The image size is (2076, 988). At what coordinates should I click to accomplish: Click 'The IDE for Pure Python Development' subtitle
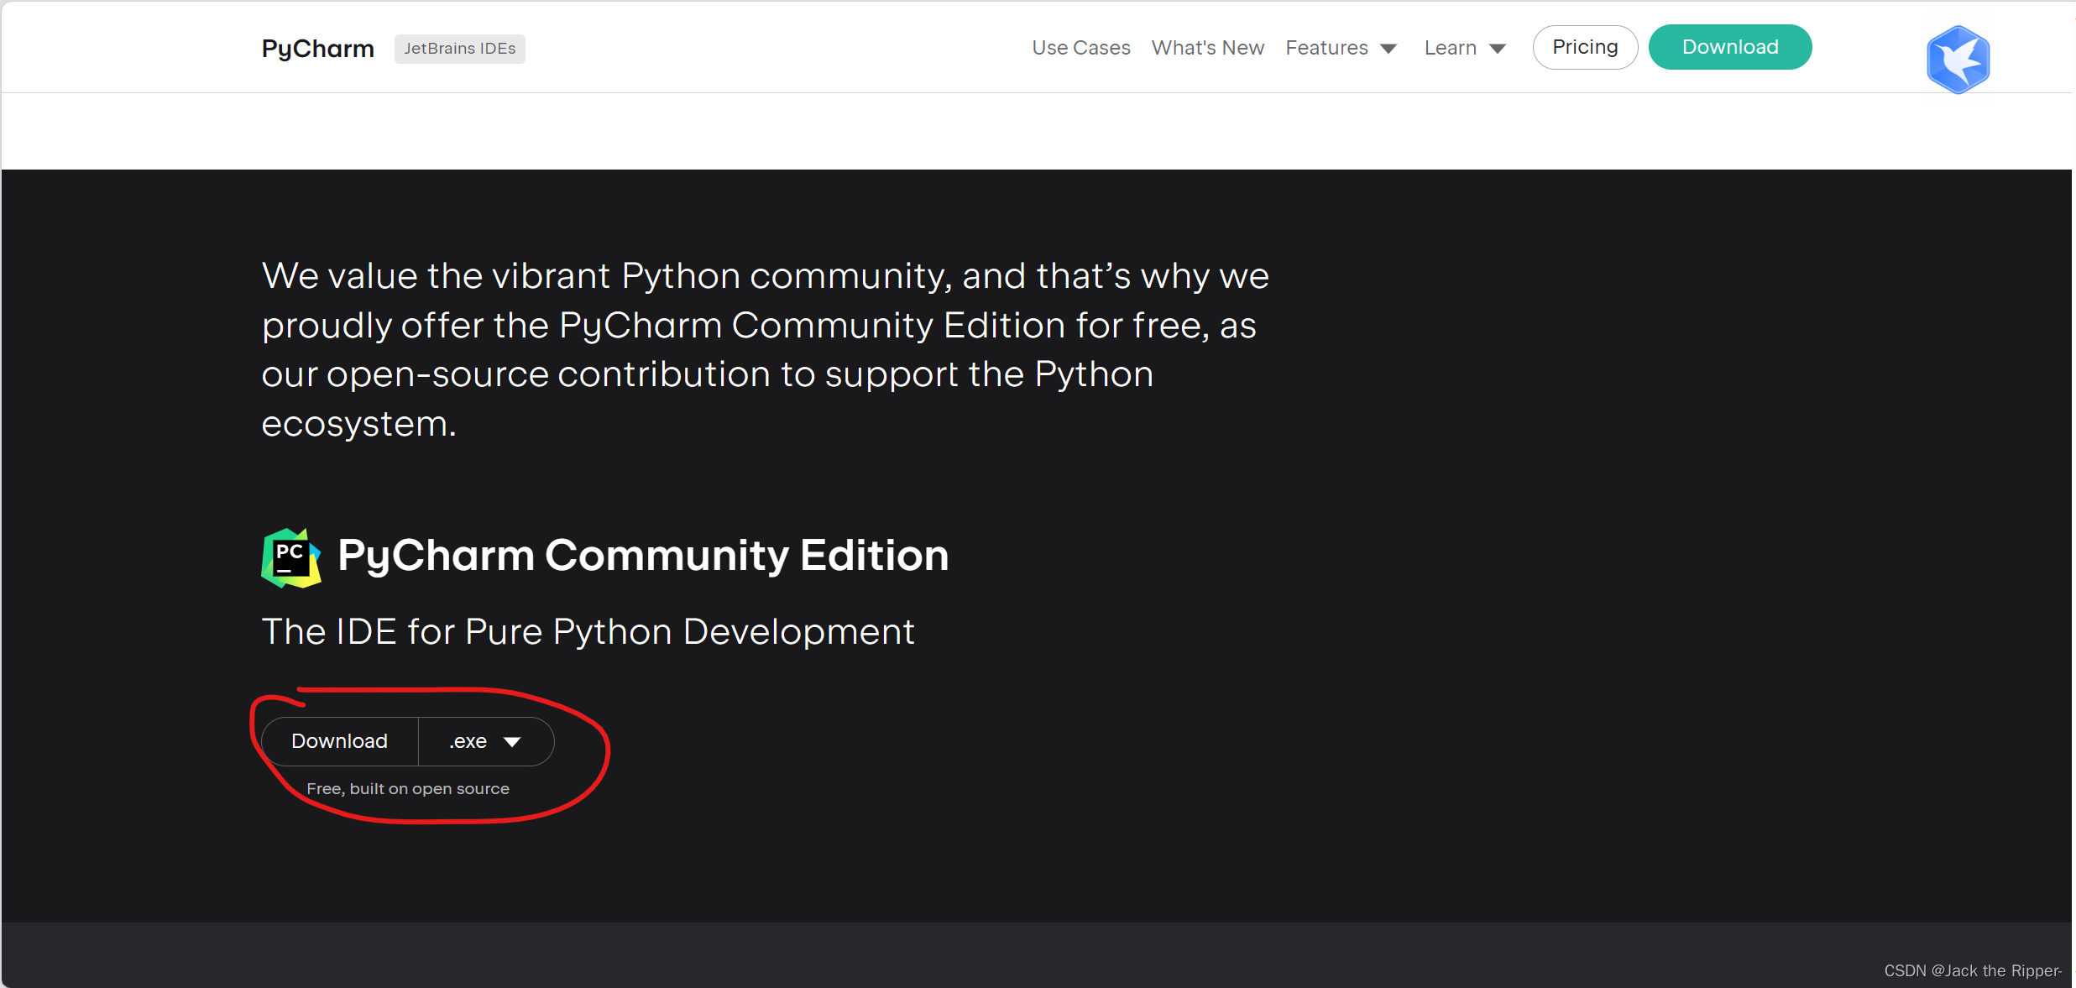588,631
